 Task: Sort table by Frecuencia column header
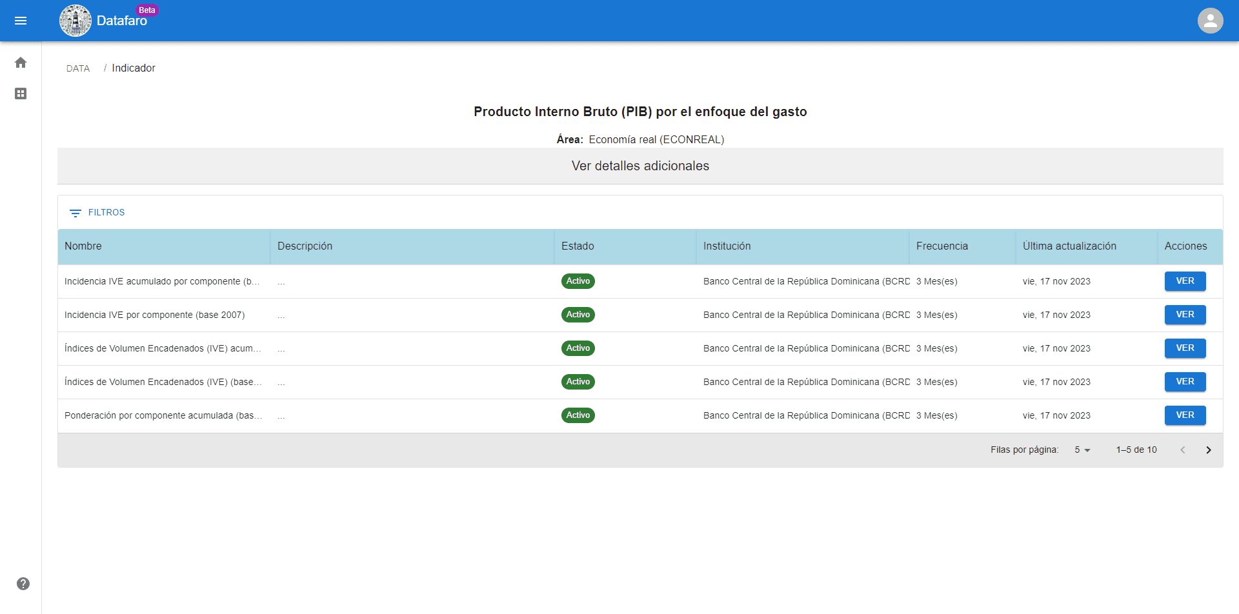(x=942, y=246)
